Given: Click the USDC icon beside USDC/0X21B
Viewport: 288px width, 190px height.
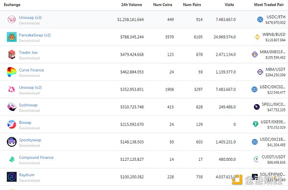Looking at the screenshot, I should (x=254, y=142).
